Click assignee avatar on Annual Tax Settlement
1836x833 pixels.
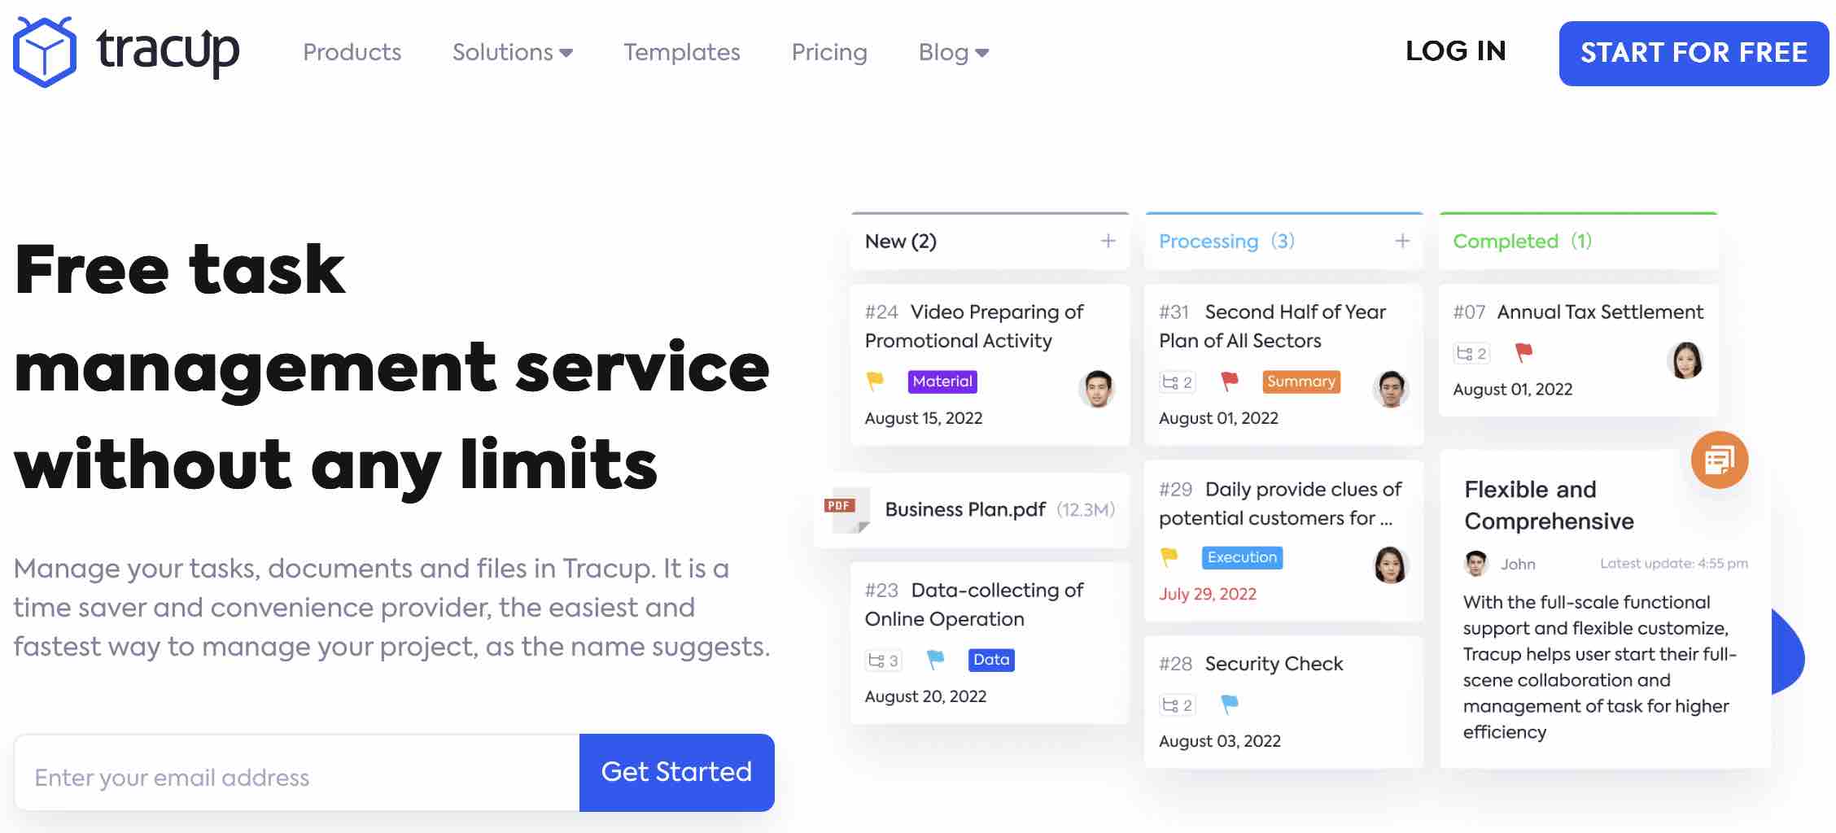pyautogui.click(x=1685, y=360)
